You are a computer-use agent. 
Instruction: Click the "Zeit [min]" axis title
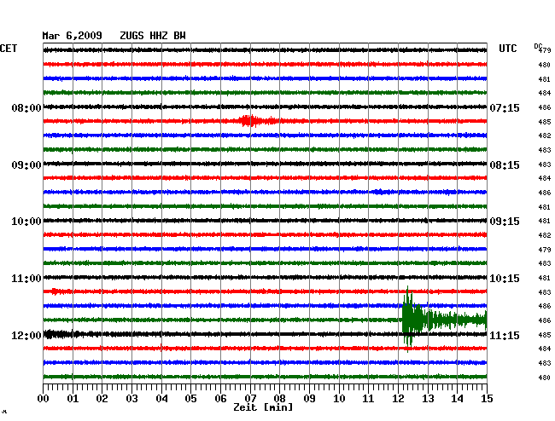pos(263,407)
